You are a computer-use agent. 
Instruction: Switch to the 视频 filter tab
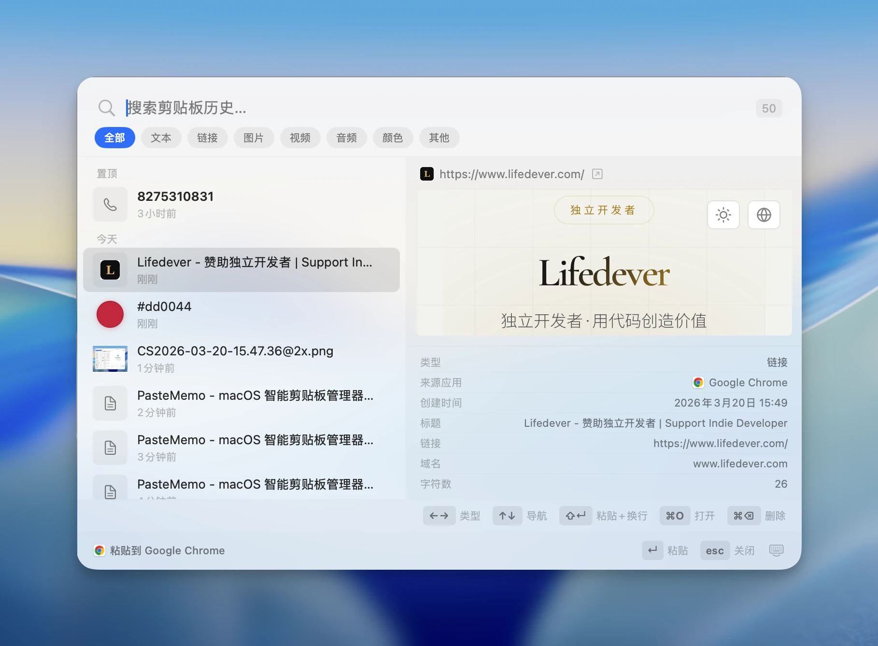300,138
